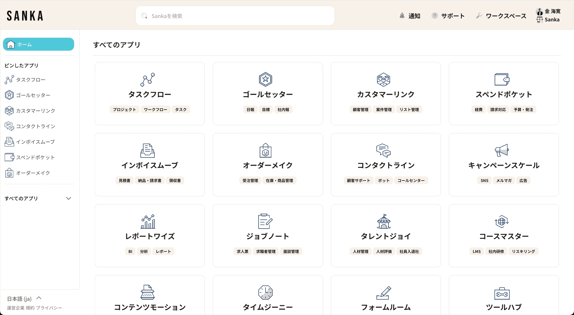574x315 pixels.
Task: Click the タイムジーニー clock icon
Action: 265,292
